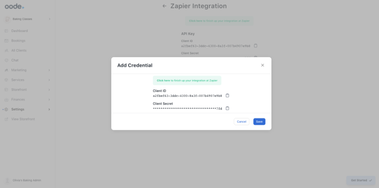This screenshot has width=379, height=188.
Task: Expand the Settings submenu chevron
Action: pos(49,109)
